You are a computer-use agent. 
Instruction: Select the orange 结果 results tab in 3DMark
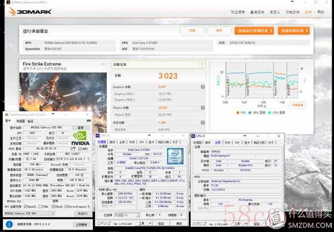pos(308,12)
